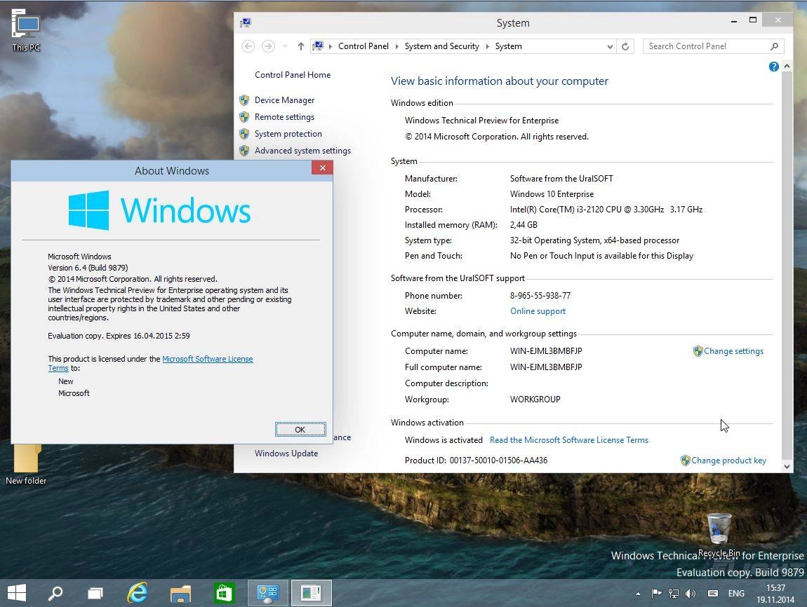The image size is (807, 607).
Task: Open the touch keyboard tray icon
Action: point(713,594)
